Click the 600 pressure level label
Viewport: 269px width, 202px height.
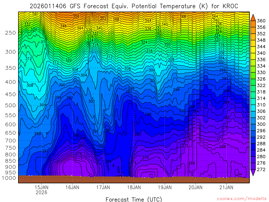coord(11,124)
